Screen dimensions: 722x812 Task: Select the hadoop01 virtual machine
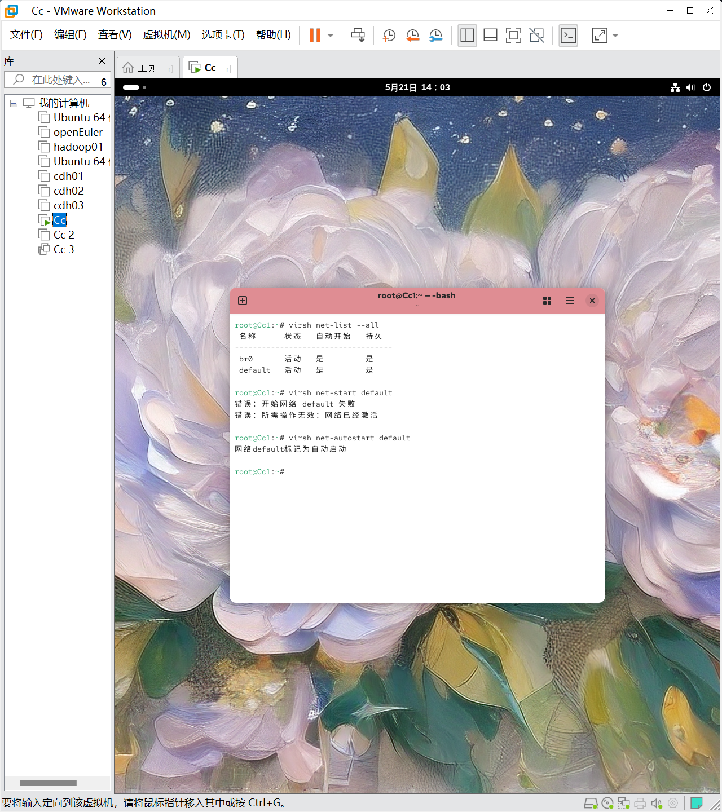[78, 147]
